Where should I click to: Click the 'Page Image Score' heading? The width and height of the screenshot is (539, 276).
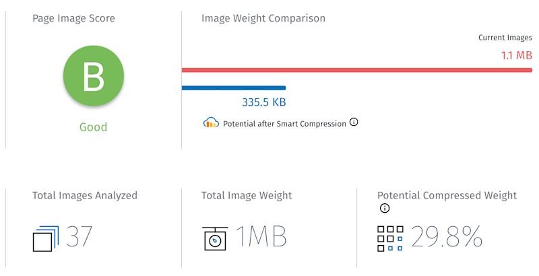click(x=73, y=18)
